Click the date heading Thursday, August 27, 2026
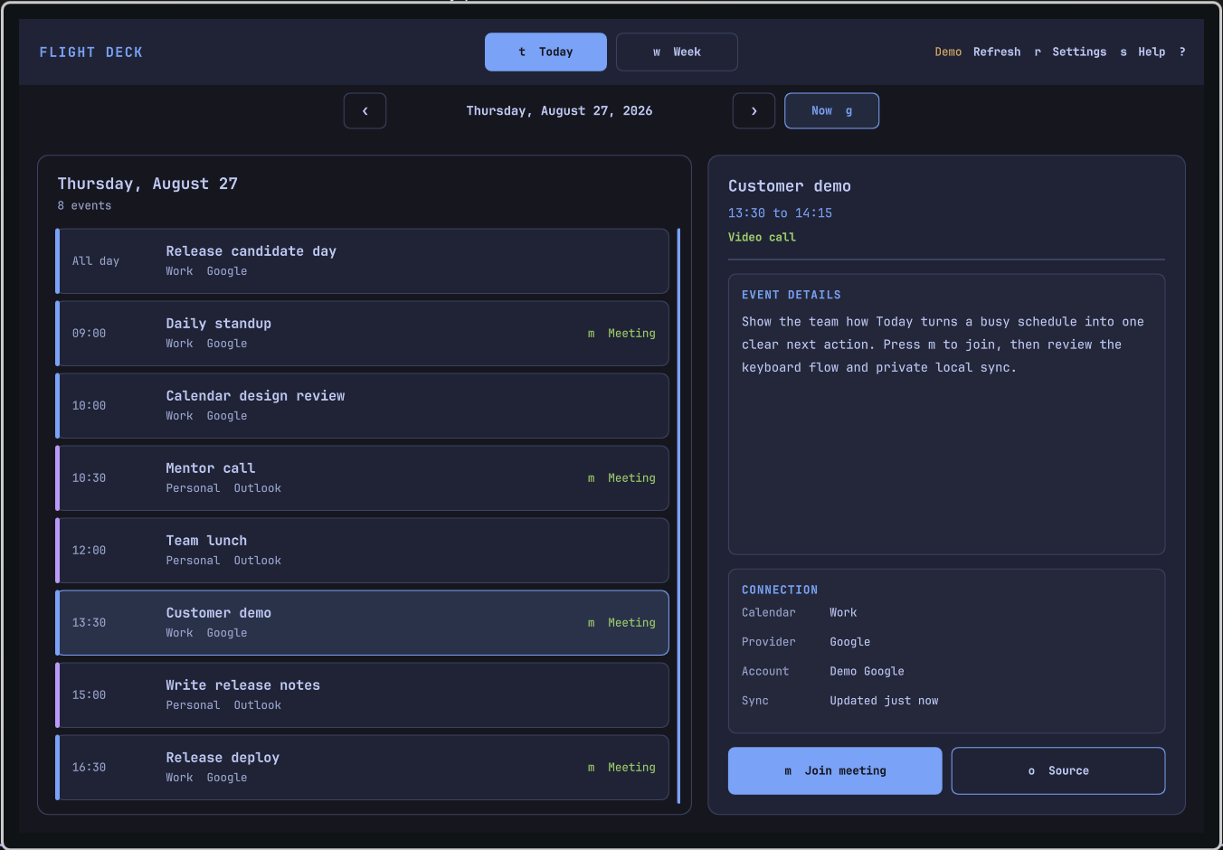This screenshot has width=1223, height=850. (559, 110)
